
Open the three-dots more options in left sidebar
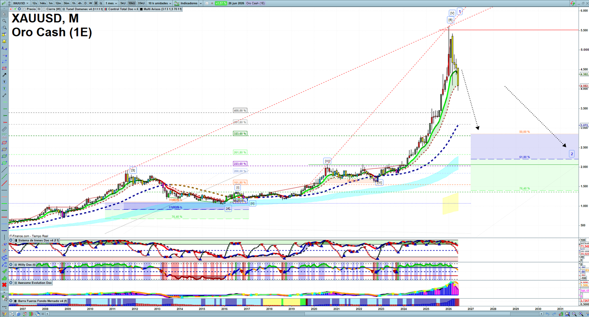click(x=4, y=307)
